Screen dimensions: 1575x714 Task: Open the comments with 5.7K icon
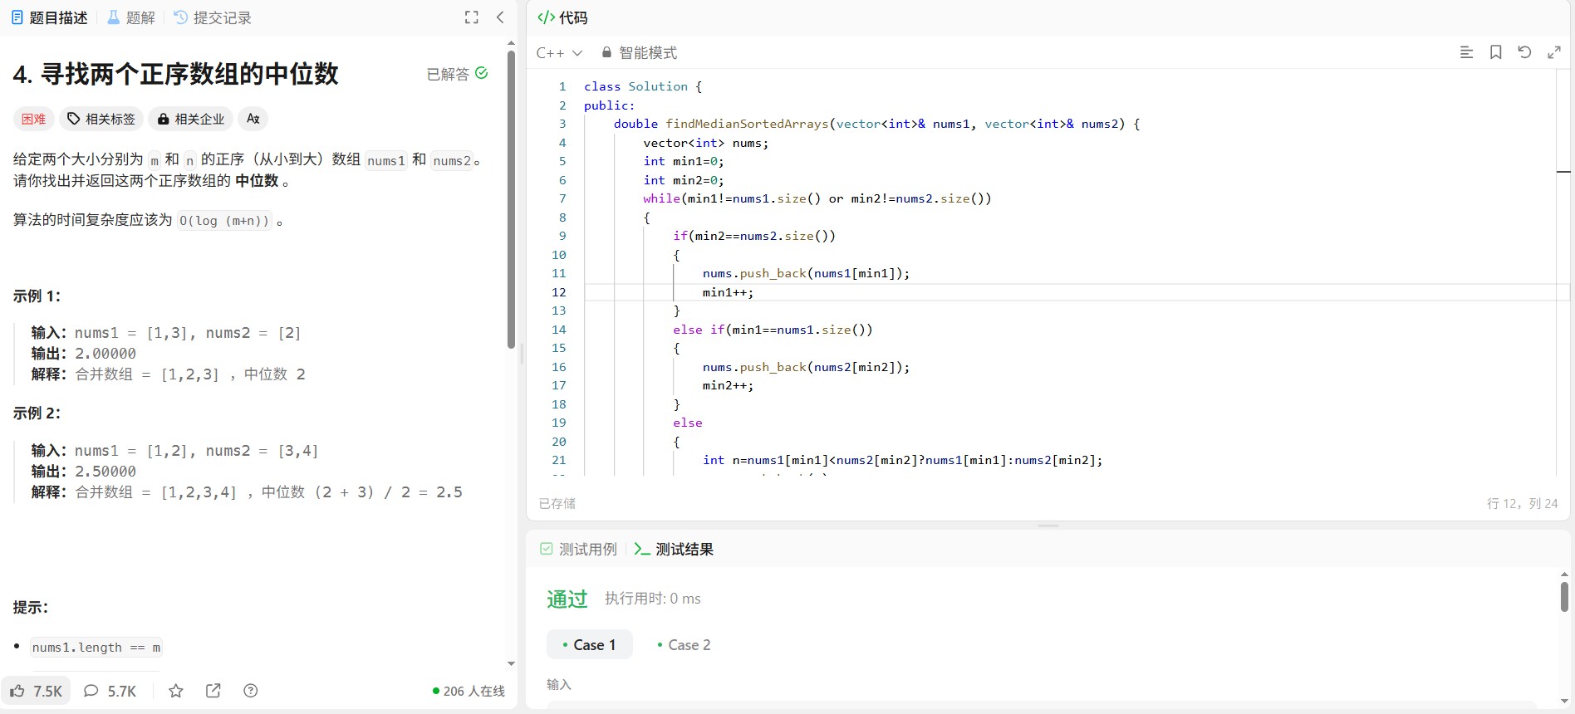110,691
